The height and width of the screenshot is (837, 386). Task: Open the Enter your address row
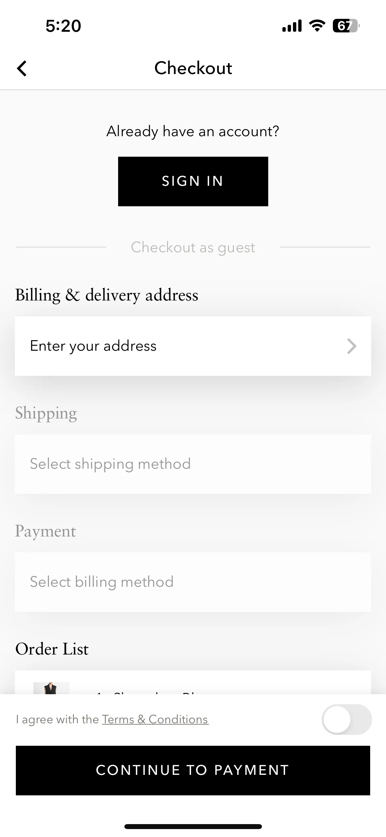(193, 346)
